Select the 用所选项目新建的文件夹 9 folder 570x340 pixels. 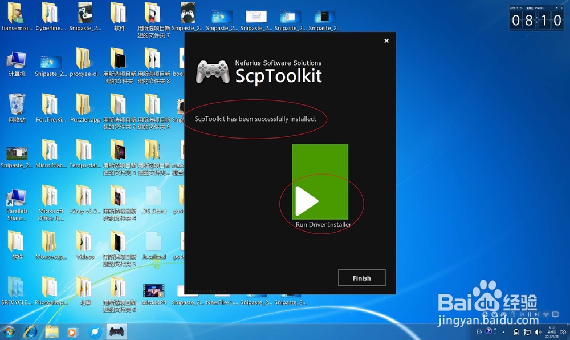pos(153,111)
